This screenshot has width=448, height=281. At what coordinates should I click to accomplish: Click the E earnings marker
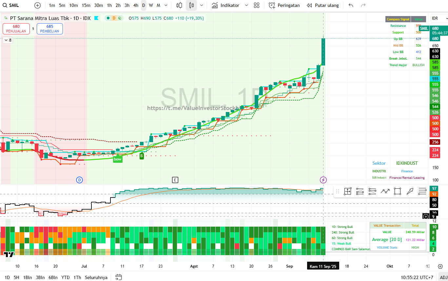pos(175,180)
